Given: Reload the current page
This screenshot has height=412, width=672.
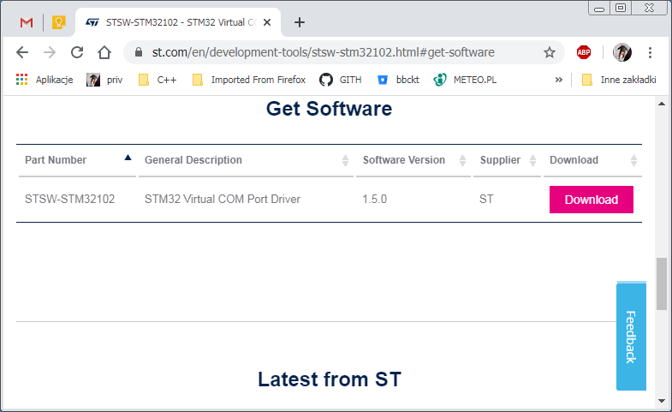Looking at the screenshot, I should 77,52.
